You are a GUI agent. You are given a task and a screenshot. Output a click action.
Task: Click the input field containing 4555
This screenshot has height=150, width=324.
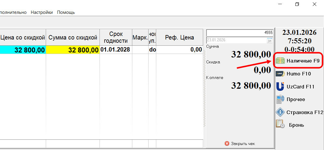[x=240, y=32]
